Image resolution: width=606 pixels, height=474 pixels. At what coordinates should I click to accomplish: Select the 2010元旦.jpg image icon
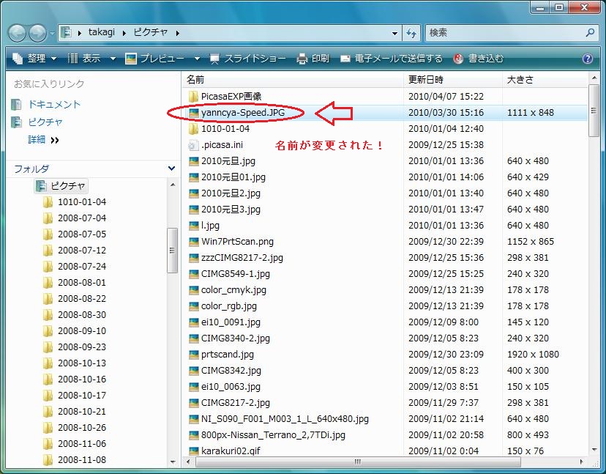pyautogui.click(x=193, y=161)
